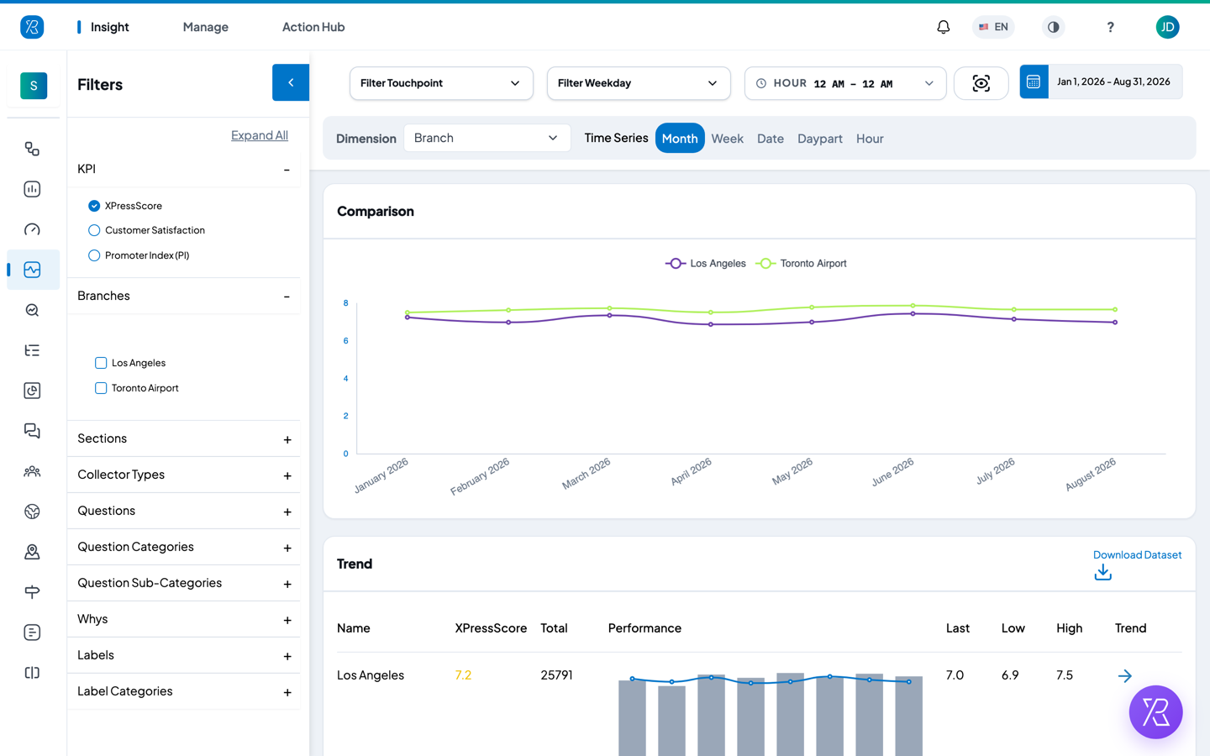Open the globe icon in sidebar

[32, 512]
